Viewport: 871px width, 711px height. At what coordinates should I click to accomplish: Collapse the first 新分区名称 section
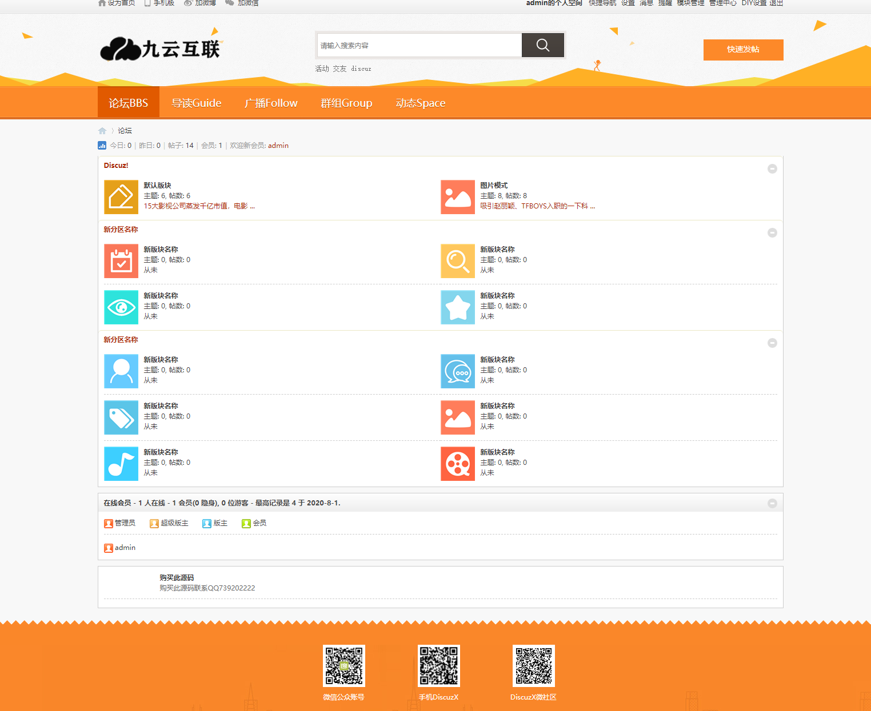point(772,232)
